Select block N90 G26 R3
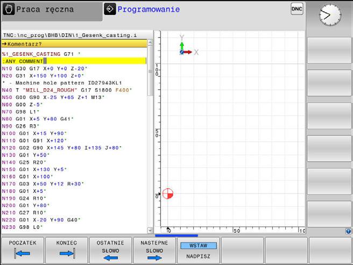Viewport: 353px width, 265px height. [x=20, y=126]
